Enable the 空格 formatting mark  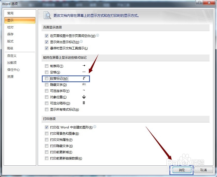(x=47, y=72)
